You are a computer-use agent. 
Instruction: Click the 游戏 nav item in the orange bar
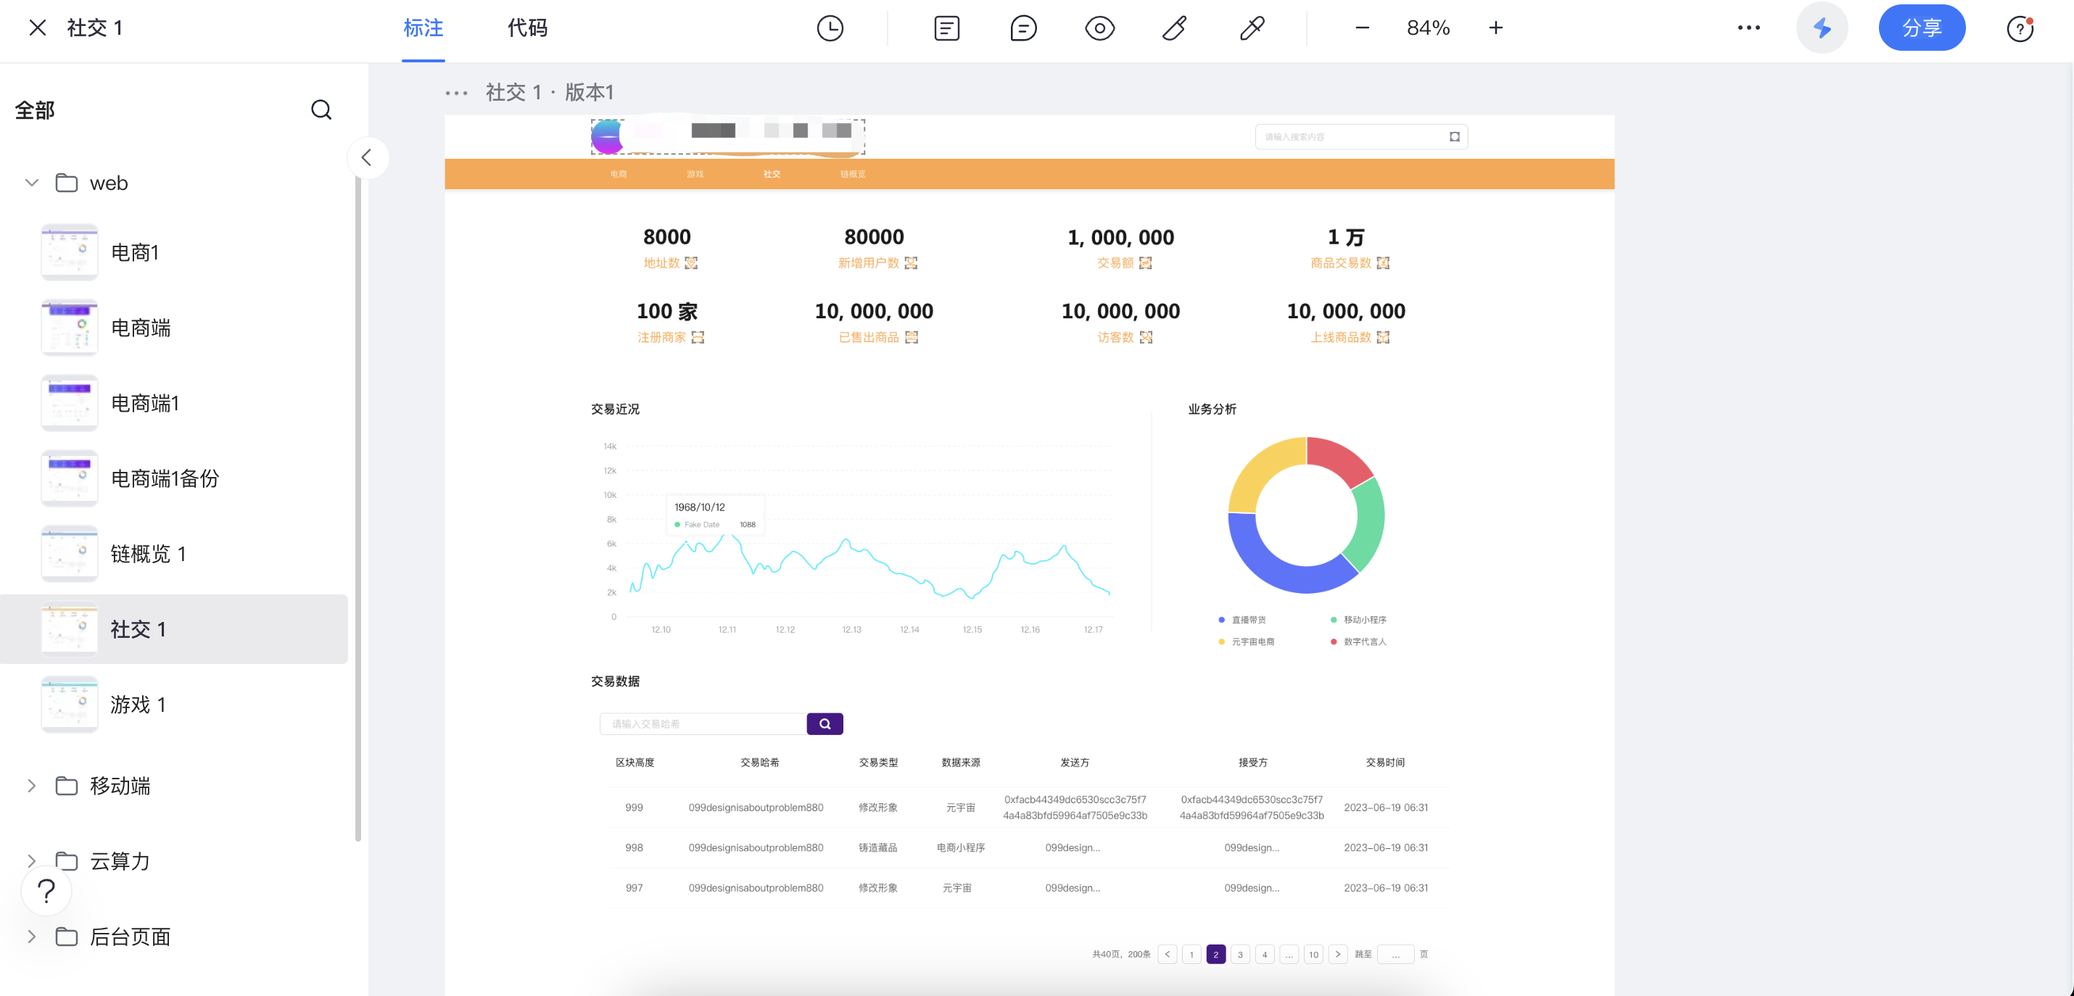tap(695, 174)
